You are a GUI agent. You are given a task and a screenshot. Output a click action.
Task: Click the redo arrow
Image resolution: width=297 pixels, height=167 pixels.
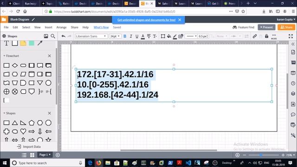[x=70, y=36]
